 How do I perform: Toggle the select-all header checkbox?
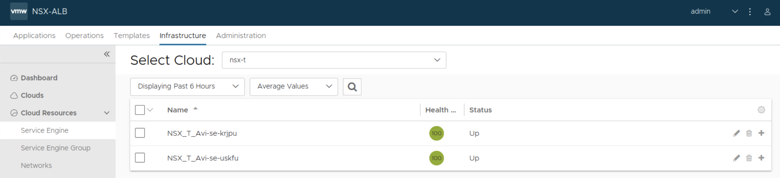(x=140, y=110)
